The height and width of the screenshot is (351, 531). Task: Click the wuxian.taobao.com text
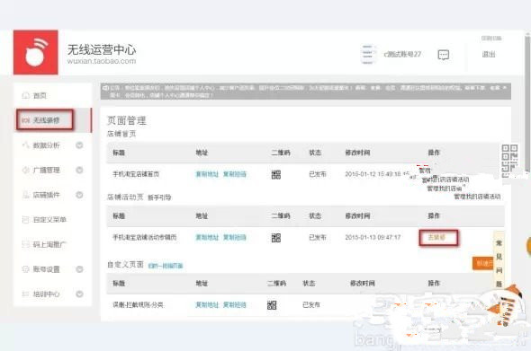pyautogui.click(x=102, y=61)
